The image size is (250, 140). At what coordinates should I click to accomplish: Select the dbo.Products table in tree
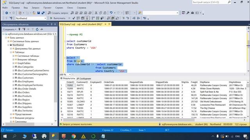[24, 96]
